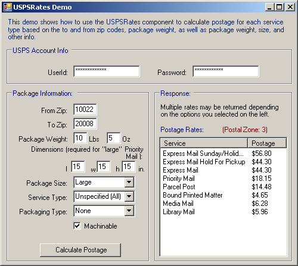Close the USPSRates Demo window

[x=290, y=7]
